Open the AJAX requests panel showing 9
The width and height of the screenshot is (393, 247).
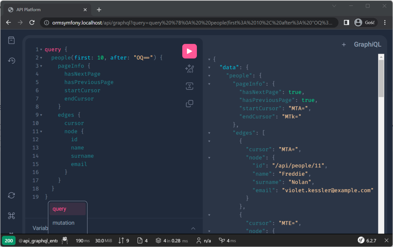(124, 240)
